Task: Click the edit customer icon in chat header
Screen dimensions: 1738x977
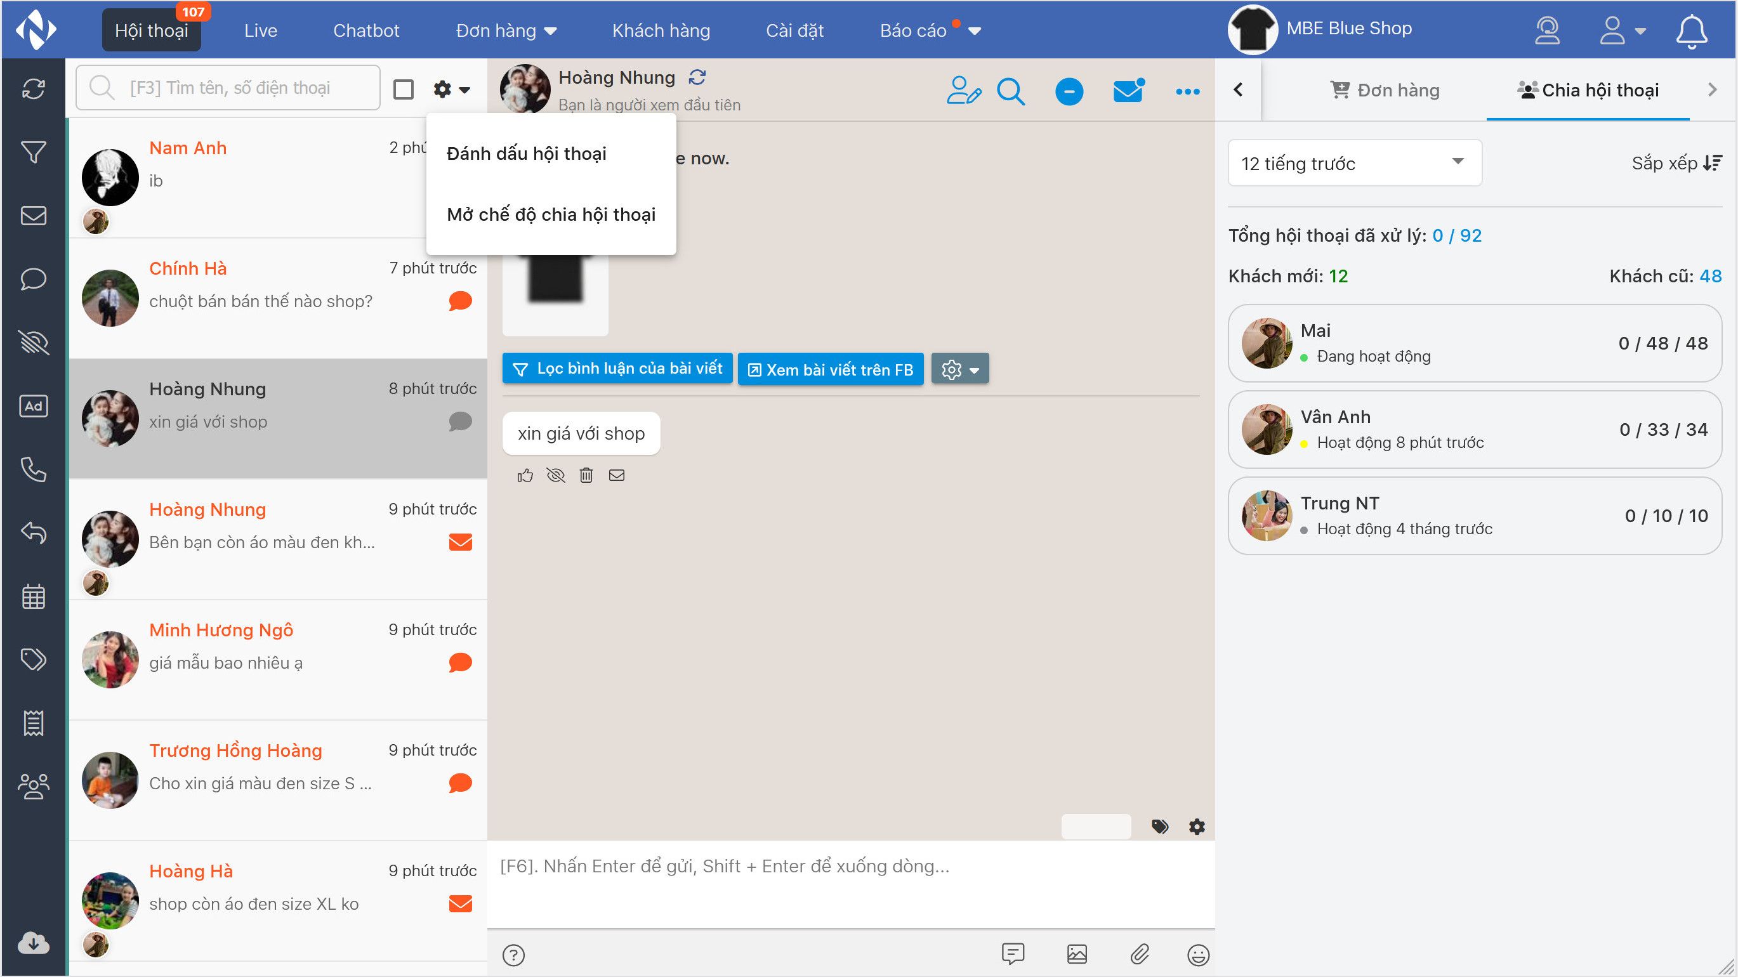Action: [963, 91]
